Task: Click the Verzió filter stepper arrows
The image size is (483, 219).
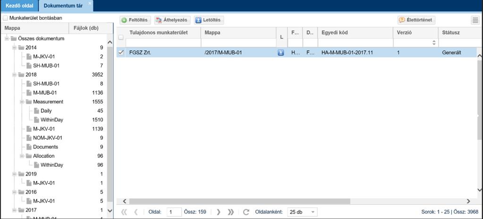Action: pyautogui.click(x=434, y=43)
